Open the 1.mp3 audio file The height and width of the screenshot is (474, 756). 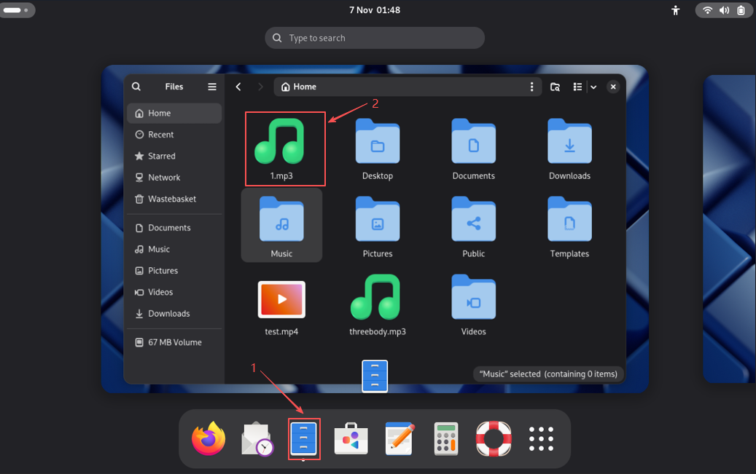click(279, 143)
